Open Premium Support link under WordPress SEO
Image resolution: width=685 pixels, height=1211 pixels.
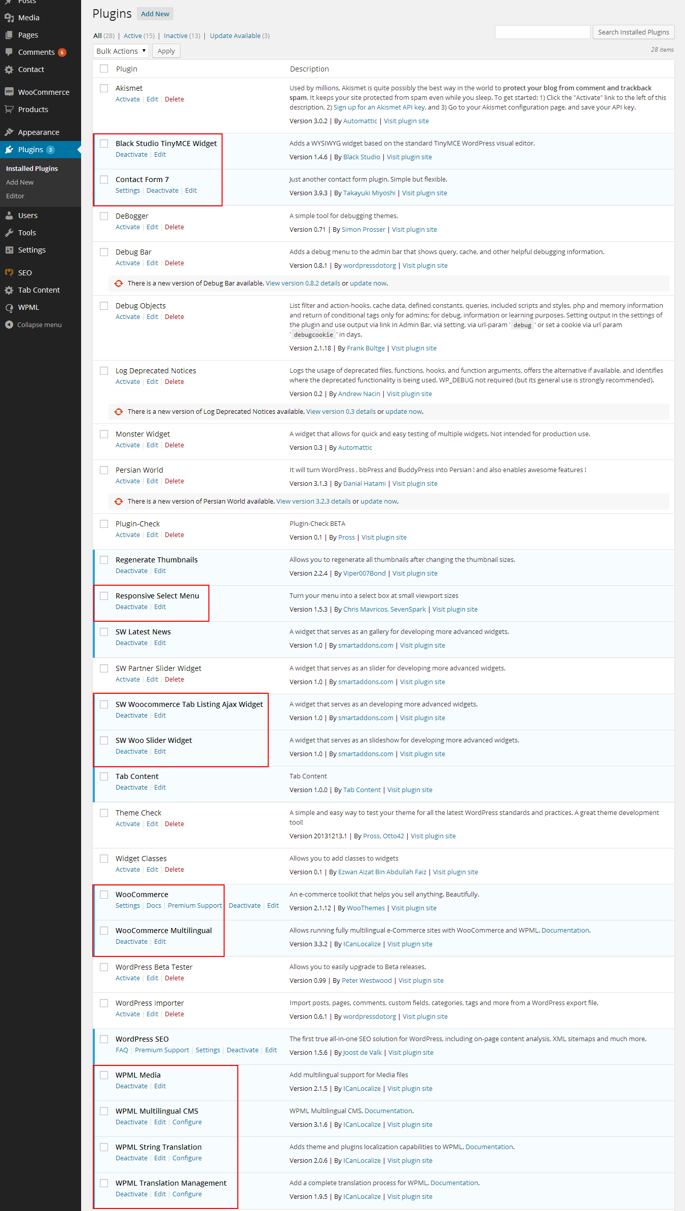pos(162,1050)
